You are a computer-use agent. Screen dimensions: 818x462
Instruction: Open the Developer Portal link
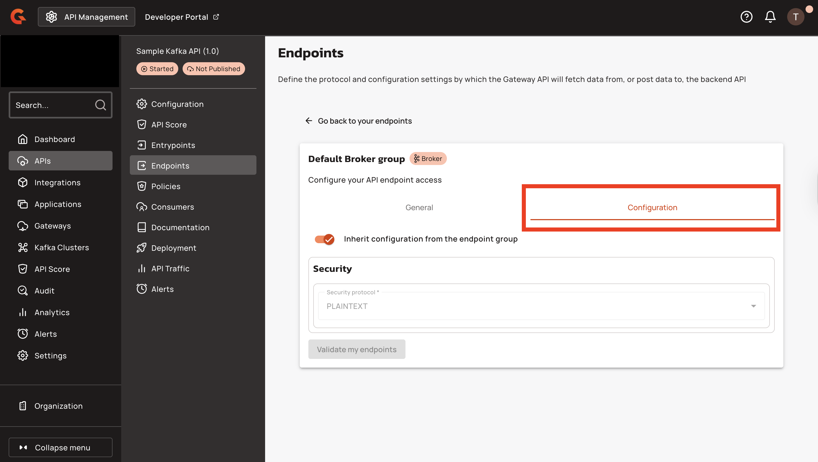tap(182, 17)
